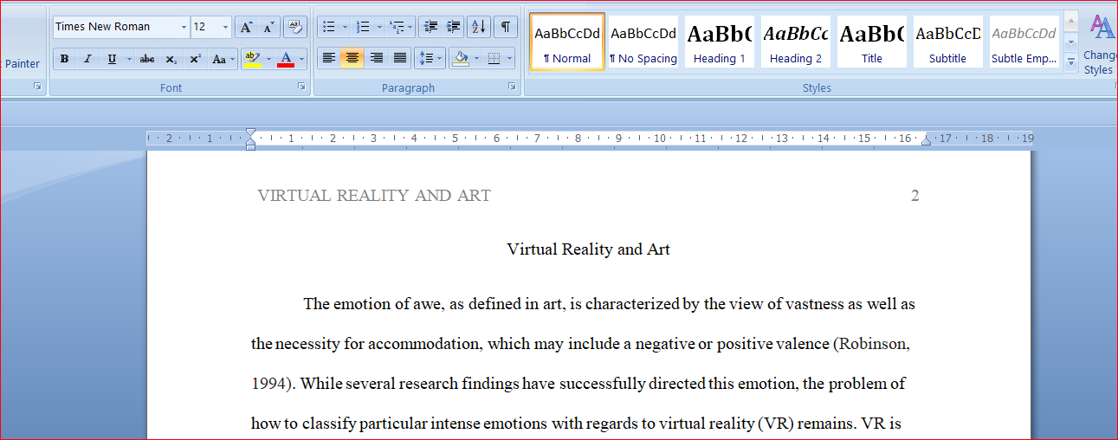The width and height of the screenshot is (1118, 440).
Task: Click the Change Case Aa icon
Action: tap(223, 59)
